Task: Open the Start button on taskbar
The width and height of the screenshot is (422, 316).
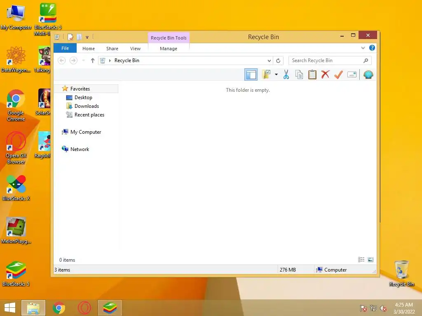Action: click(10, 308)
